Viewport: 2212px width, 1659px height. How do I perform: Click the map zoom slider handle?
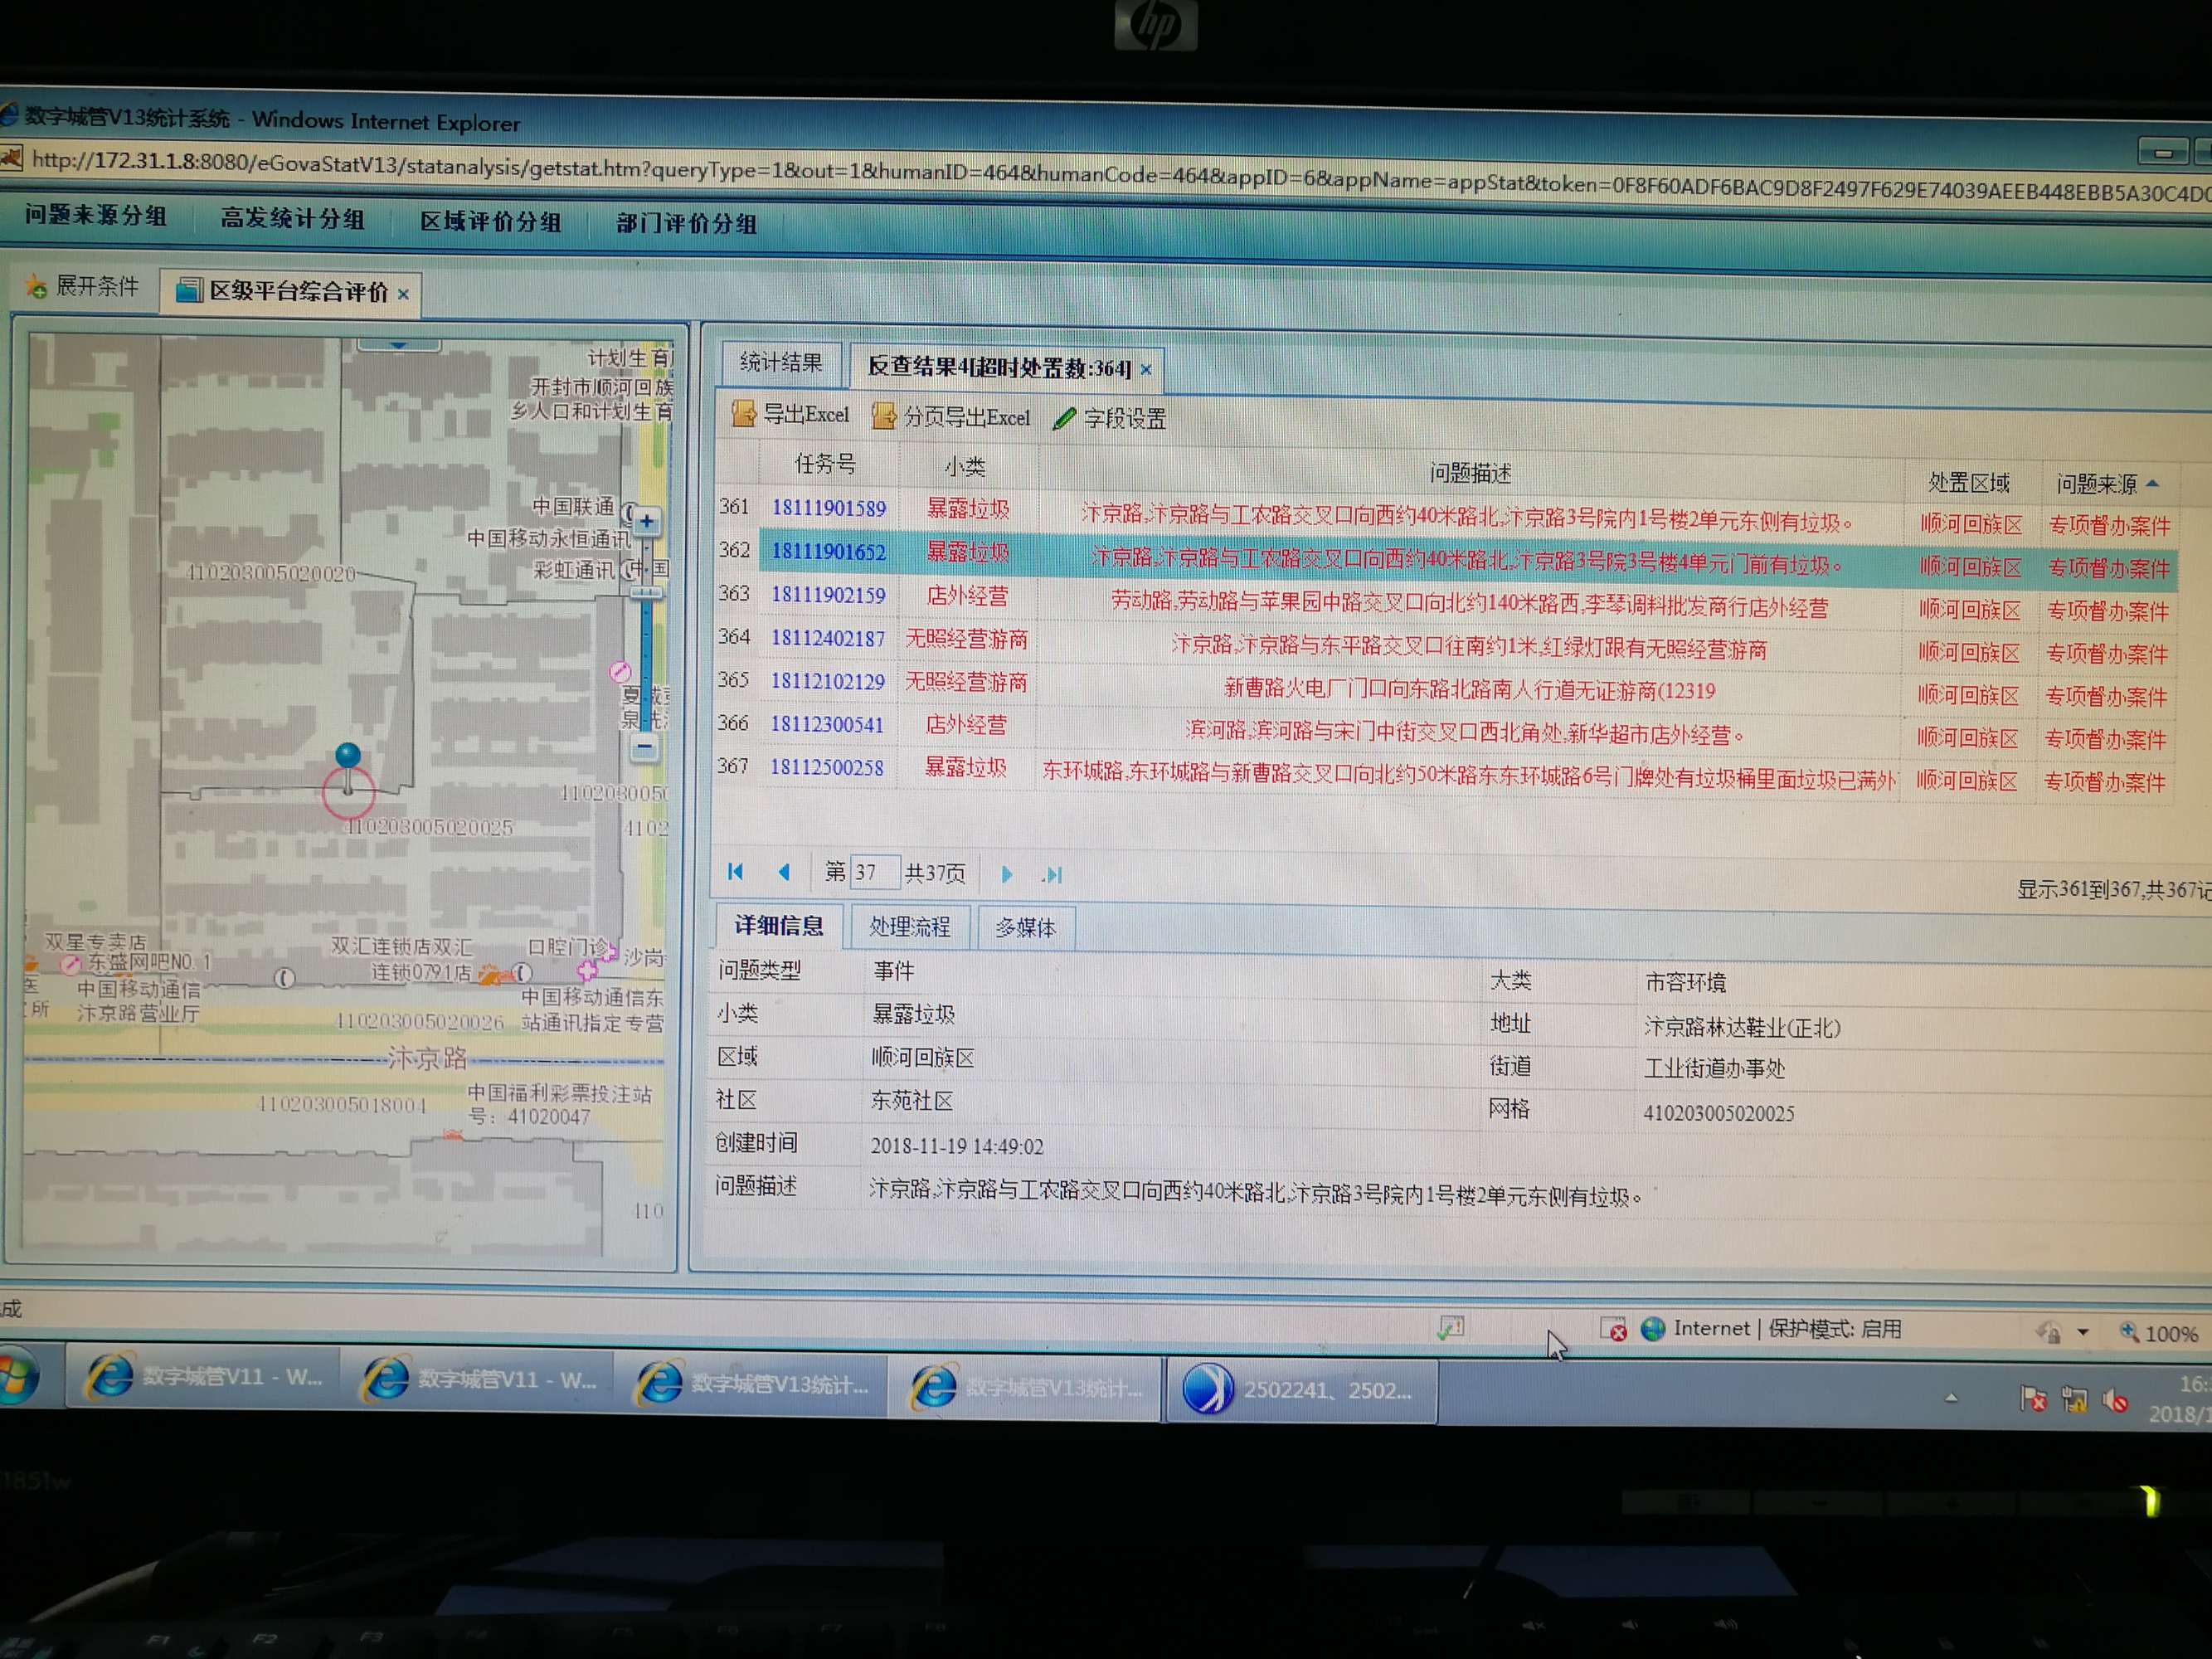pyautogui.click(x=646, y=593)
